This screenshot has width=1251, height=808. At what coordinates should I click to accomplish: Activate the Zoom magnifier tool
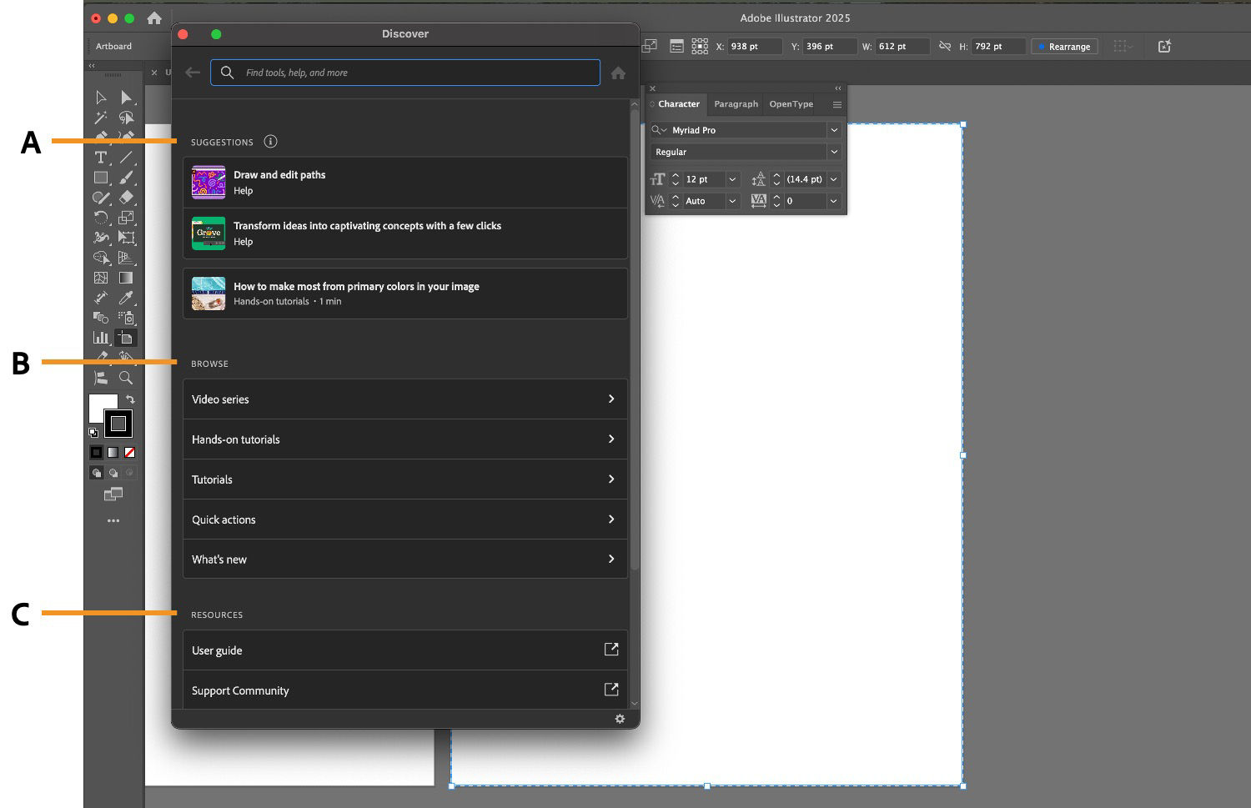coord(126,378)
